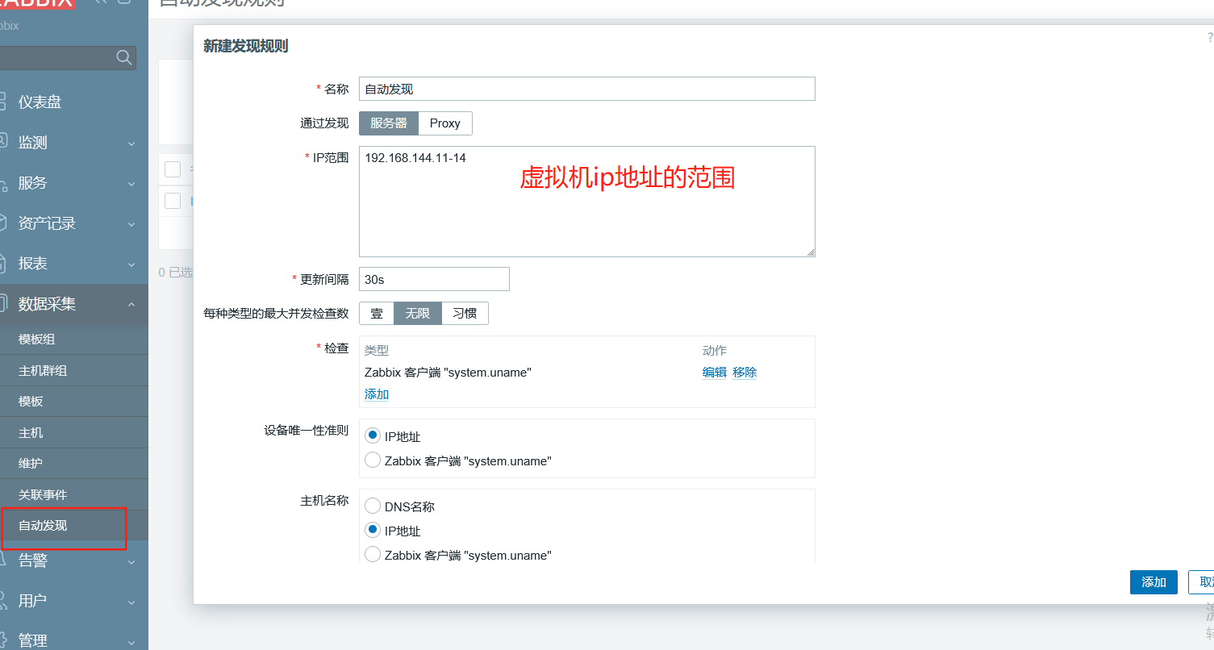Image resolution: width=1214 pixels, height=650 pixels.
Task: Select 无限 for max concurrent checks
Action: pos(418,314)
